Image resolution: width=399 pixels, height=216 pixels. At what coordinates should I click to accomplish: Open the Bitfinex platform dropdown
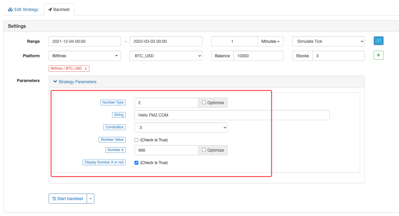85,56
